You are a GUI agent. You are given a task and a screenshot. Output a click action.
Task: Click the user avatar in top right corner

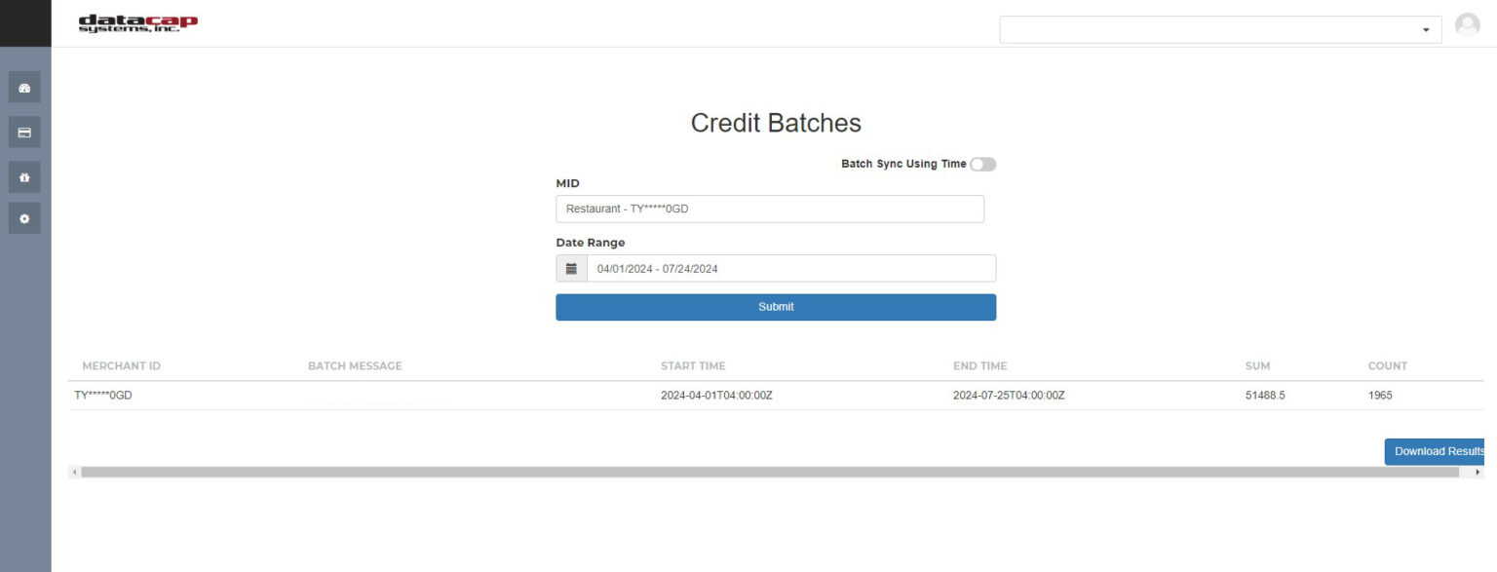click(1467, 26)
